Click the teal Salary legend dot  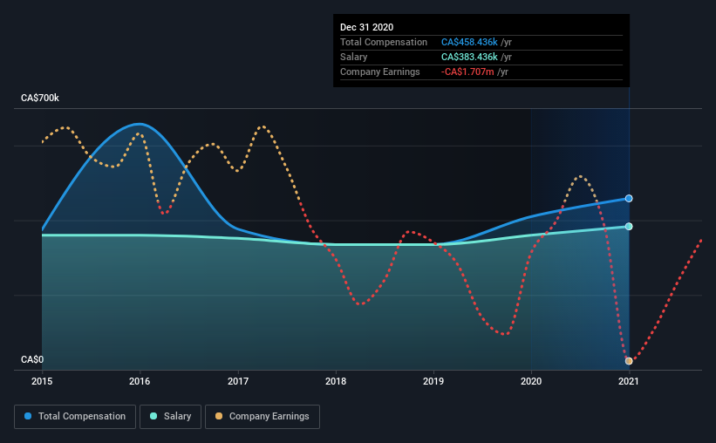153,416
